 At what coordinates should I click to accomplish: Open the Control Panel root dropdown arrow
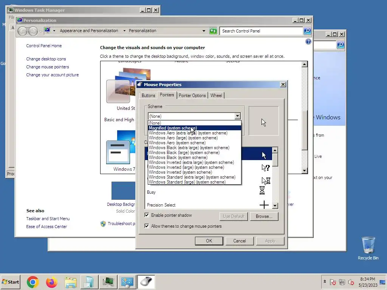point(54,31)
